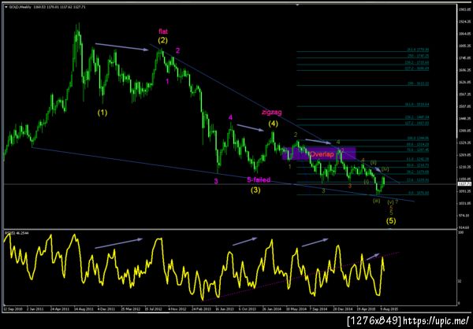Select the (iii) sub-wave label
The height and width of the screenshot is (329, 473).
(x=376, y=201)
